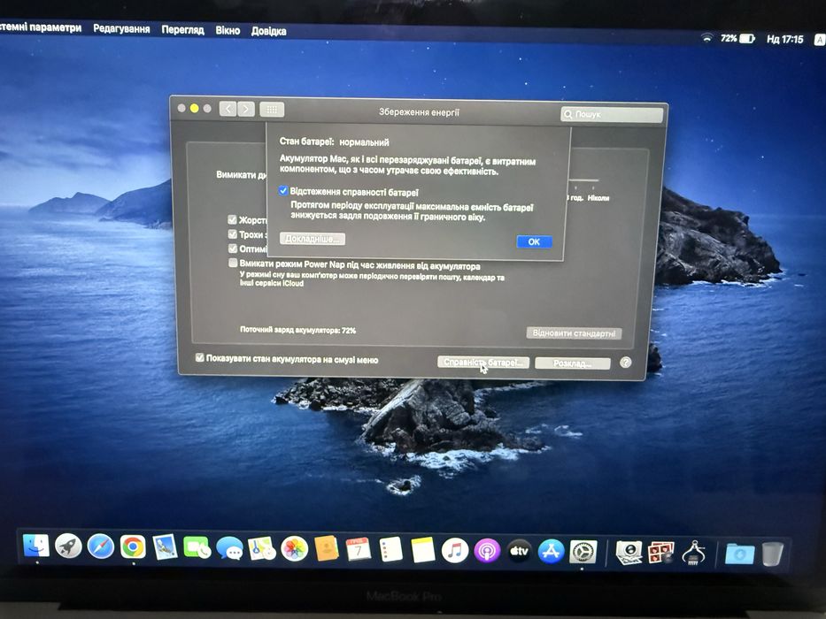Open Notes yellow pad icon
This screenshot has height=619, width=826.
coord(422,551)
